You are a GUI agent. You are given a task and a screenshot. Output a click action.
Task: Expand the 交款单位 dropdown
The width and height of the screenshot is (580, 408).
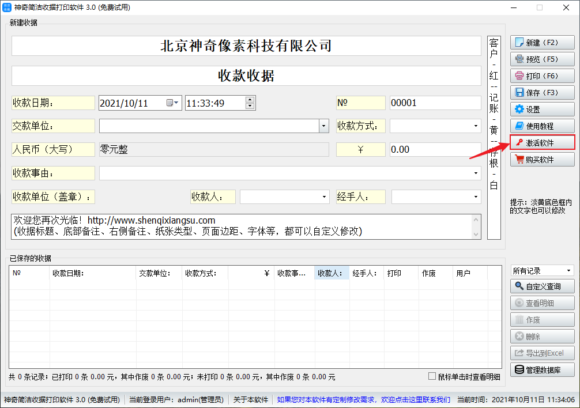323,126
